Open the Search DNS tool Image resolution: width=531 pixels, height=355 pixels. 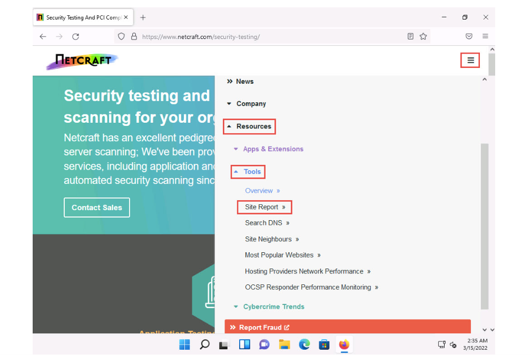[x=267, y=223]
